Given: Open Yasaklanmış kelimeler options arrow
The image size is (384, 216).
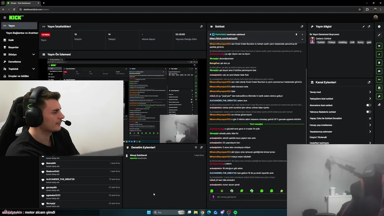Looking at the screenshot, I should [370, 132].
